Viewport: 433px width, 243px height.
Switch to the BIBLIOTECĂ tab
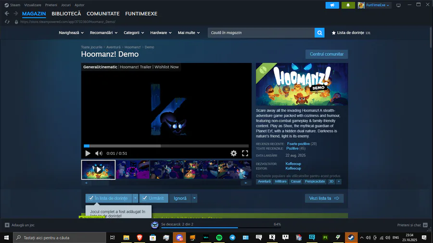coord(66,13)
